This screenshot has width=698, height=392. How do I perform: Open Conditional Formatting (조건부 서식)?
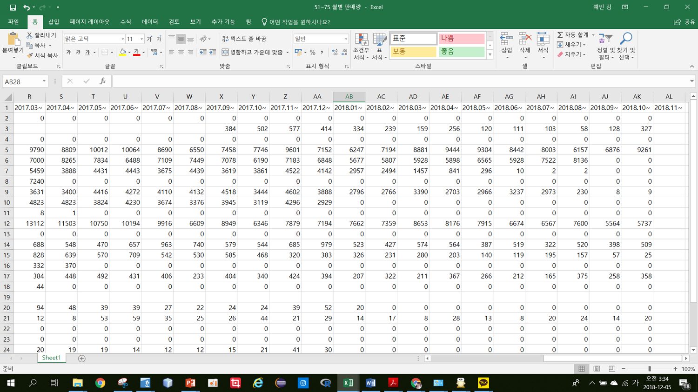[x=361, y=47]
